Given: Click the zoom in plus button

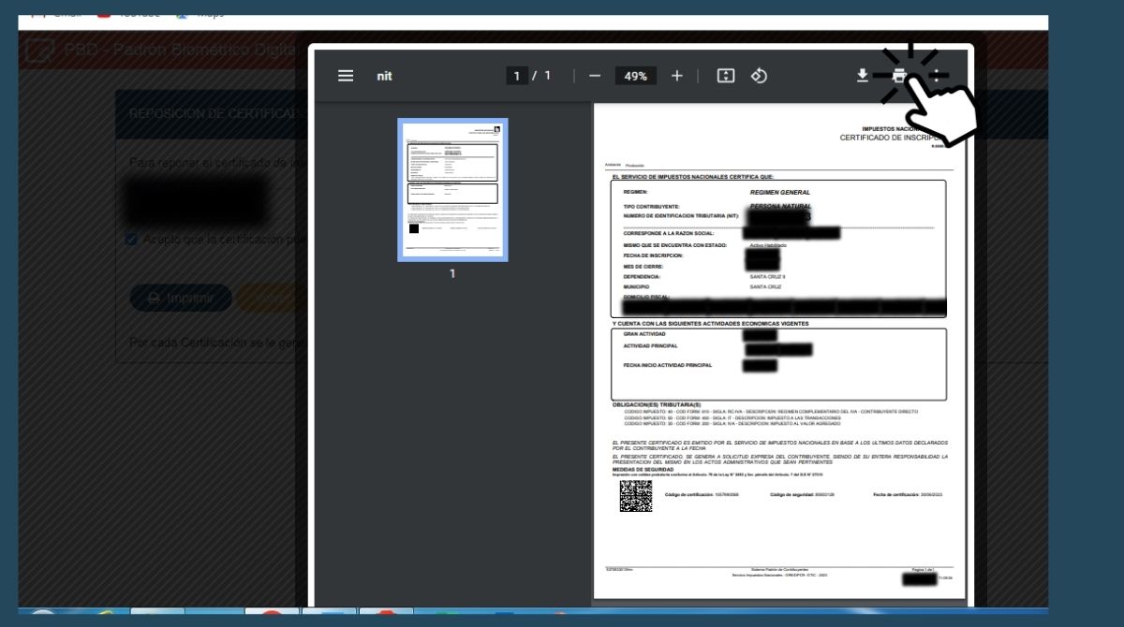Looking at the screenshot, I should [677, 76].
